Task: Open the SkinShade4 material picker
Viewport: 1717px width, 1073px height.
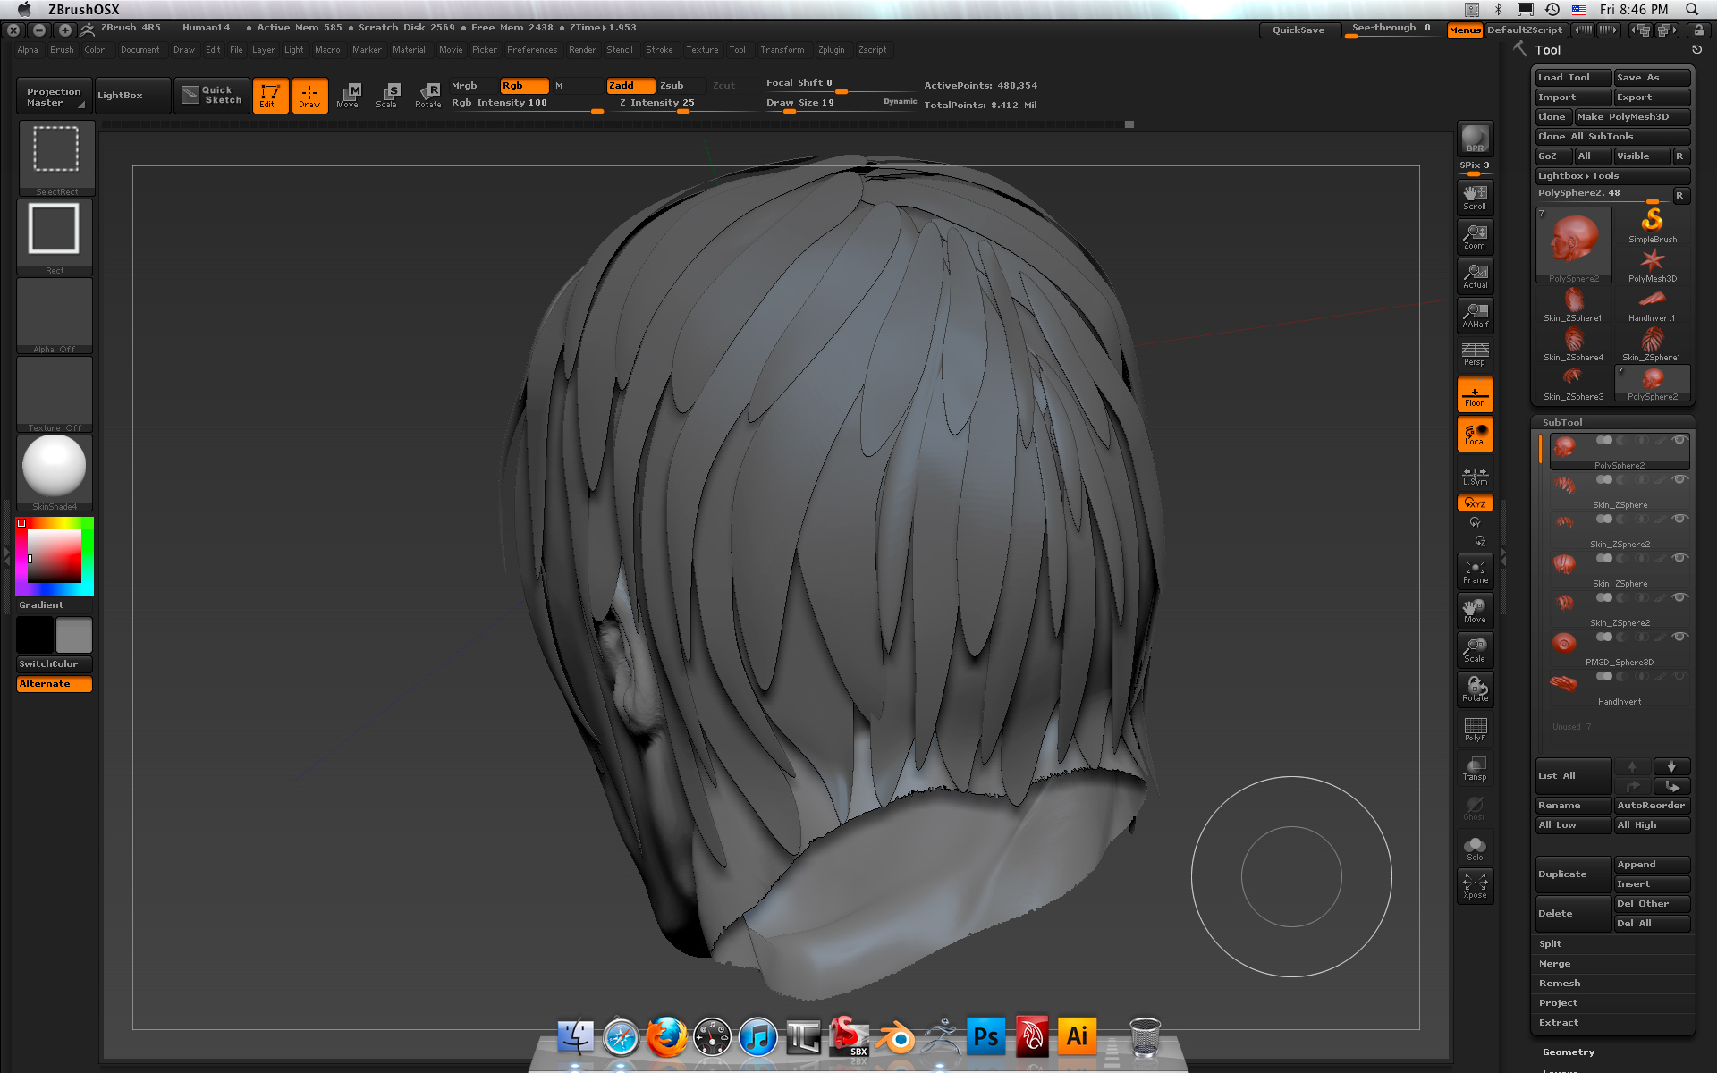Action: point(55,473)
